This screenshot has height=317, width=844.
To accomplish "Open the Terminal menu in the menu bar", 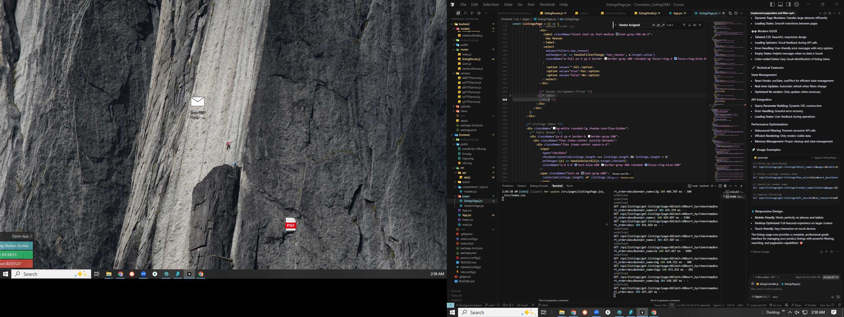I will click(x=547, y=4).
